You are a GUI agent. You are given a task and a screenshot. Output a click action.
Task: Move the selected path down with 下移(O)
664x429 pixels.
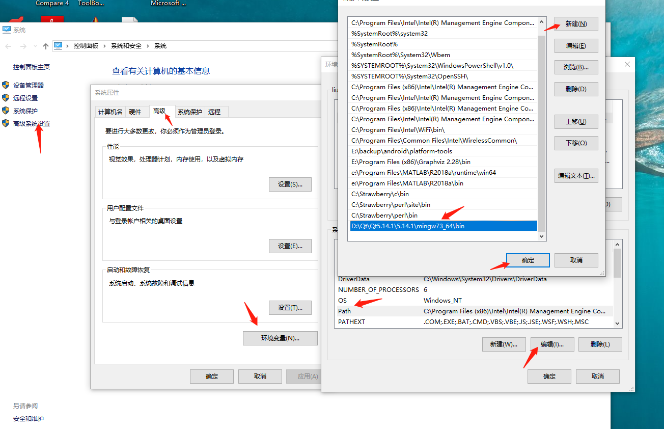[576, 143]
